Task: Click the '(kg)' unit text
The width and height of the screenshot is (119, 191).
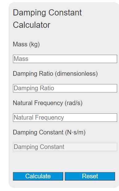Action: click(35, 44)
